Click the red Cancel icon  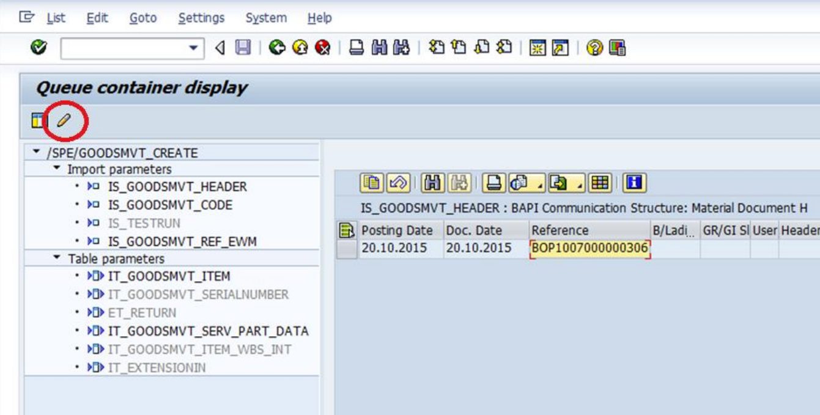coord(322,48)
